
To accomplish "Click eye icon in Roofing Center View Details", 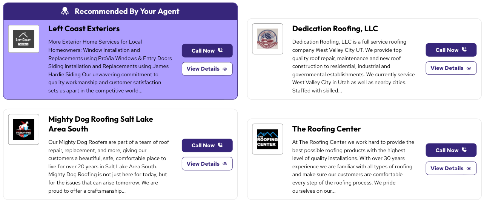I will coord(469,169).
